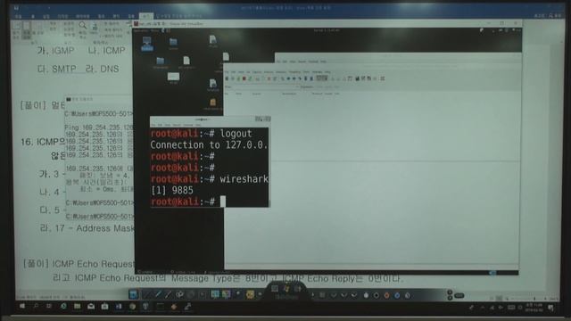The height and width of the screenshot is (321, 571).
Task: Click the '다. SMTP' answer in the Word document
Action: tap(57, 69)
